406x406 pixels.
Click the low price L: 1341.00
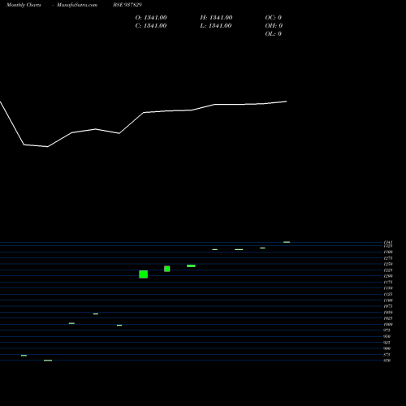click(x=216, y=26)
